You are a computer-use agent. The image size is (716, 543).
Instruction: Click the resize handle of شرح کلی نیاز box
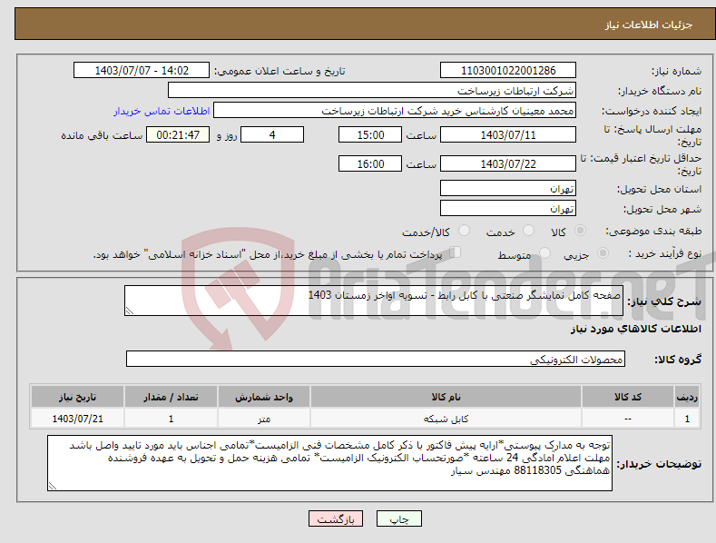[x=129, y=311]
